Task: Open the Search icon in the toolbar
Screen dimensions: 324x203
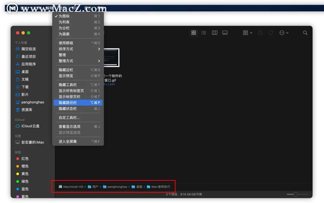Action: click(305, 33)
